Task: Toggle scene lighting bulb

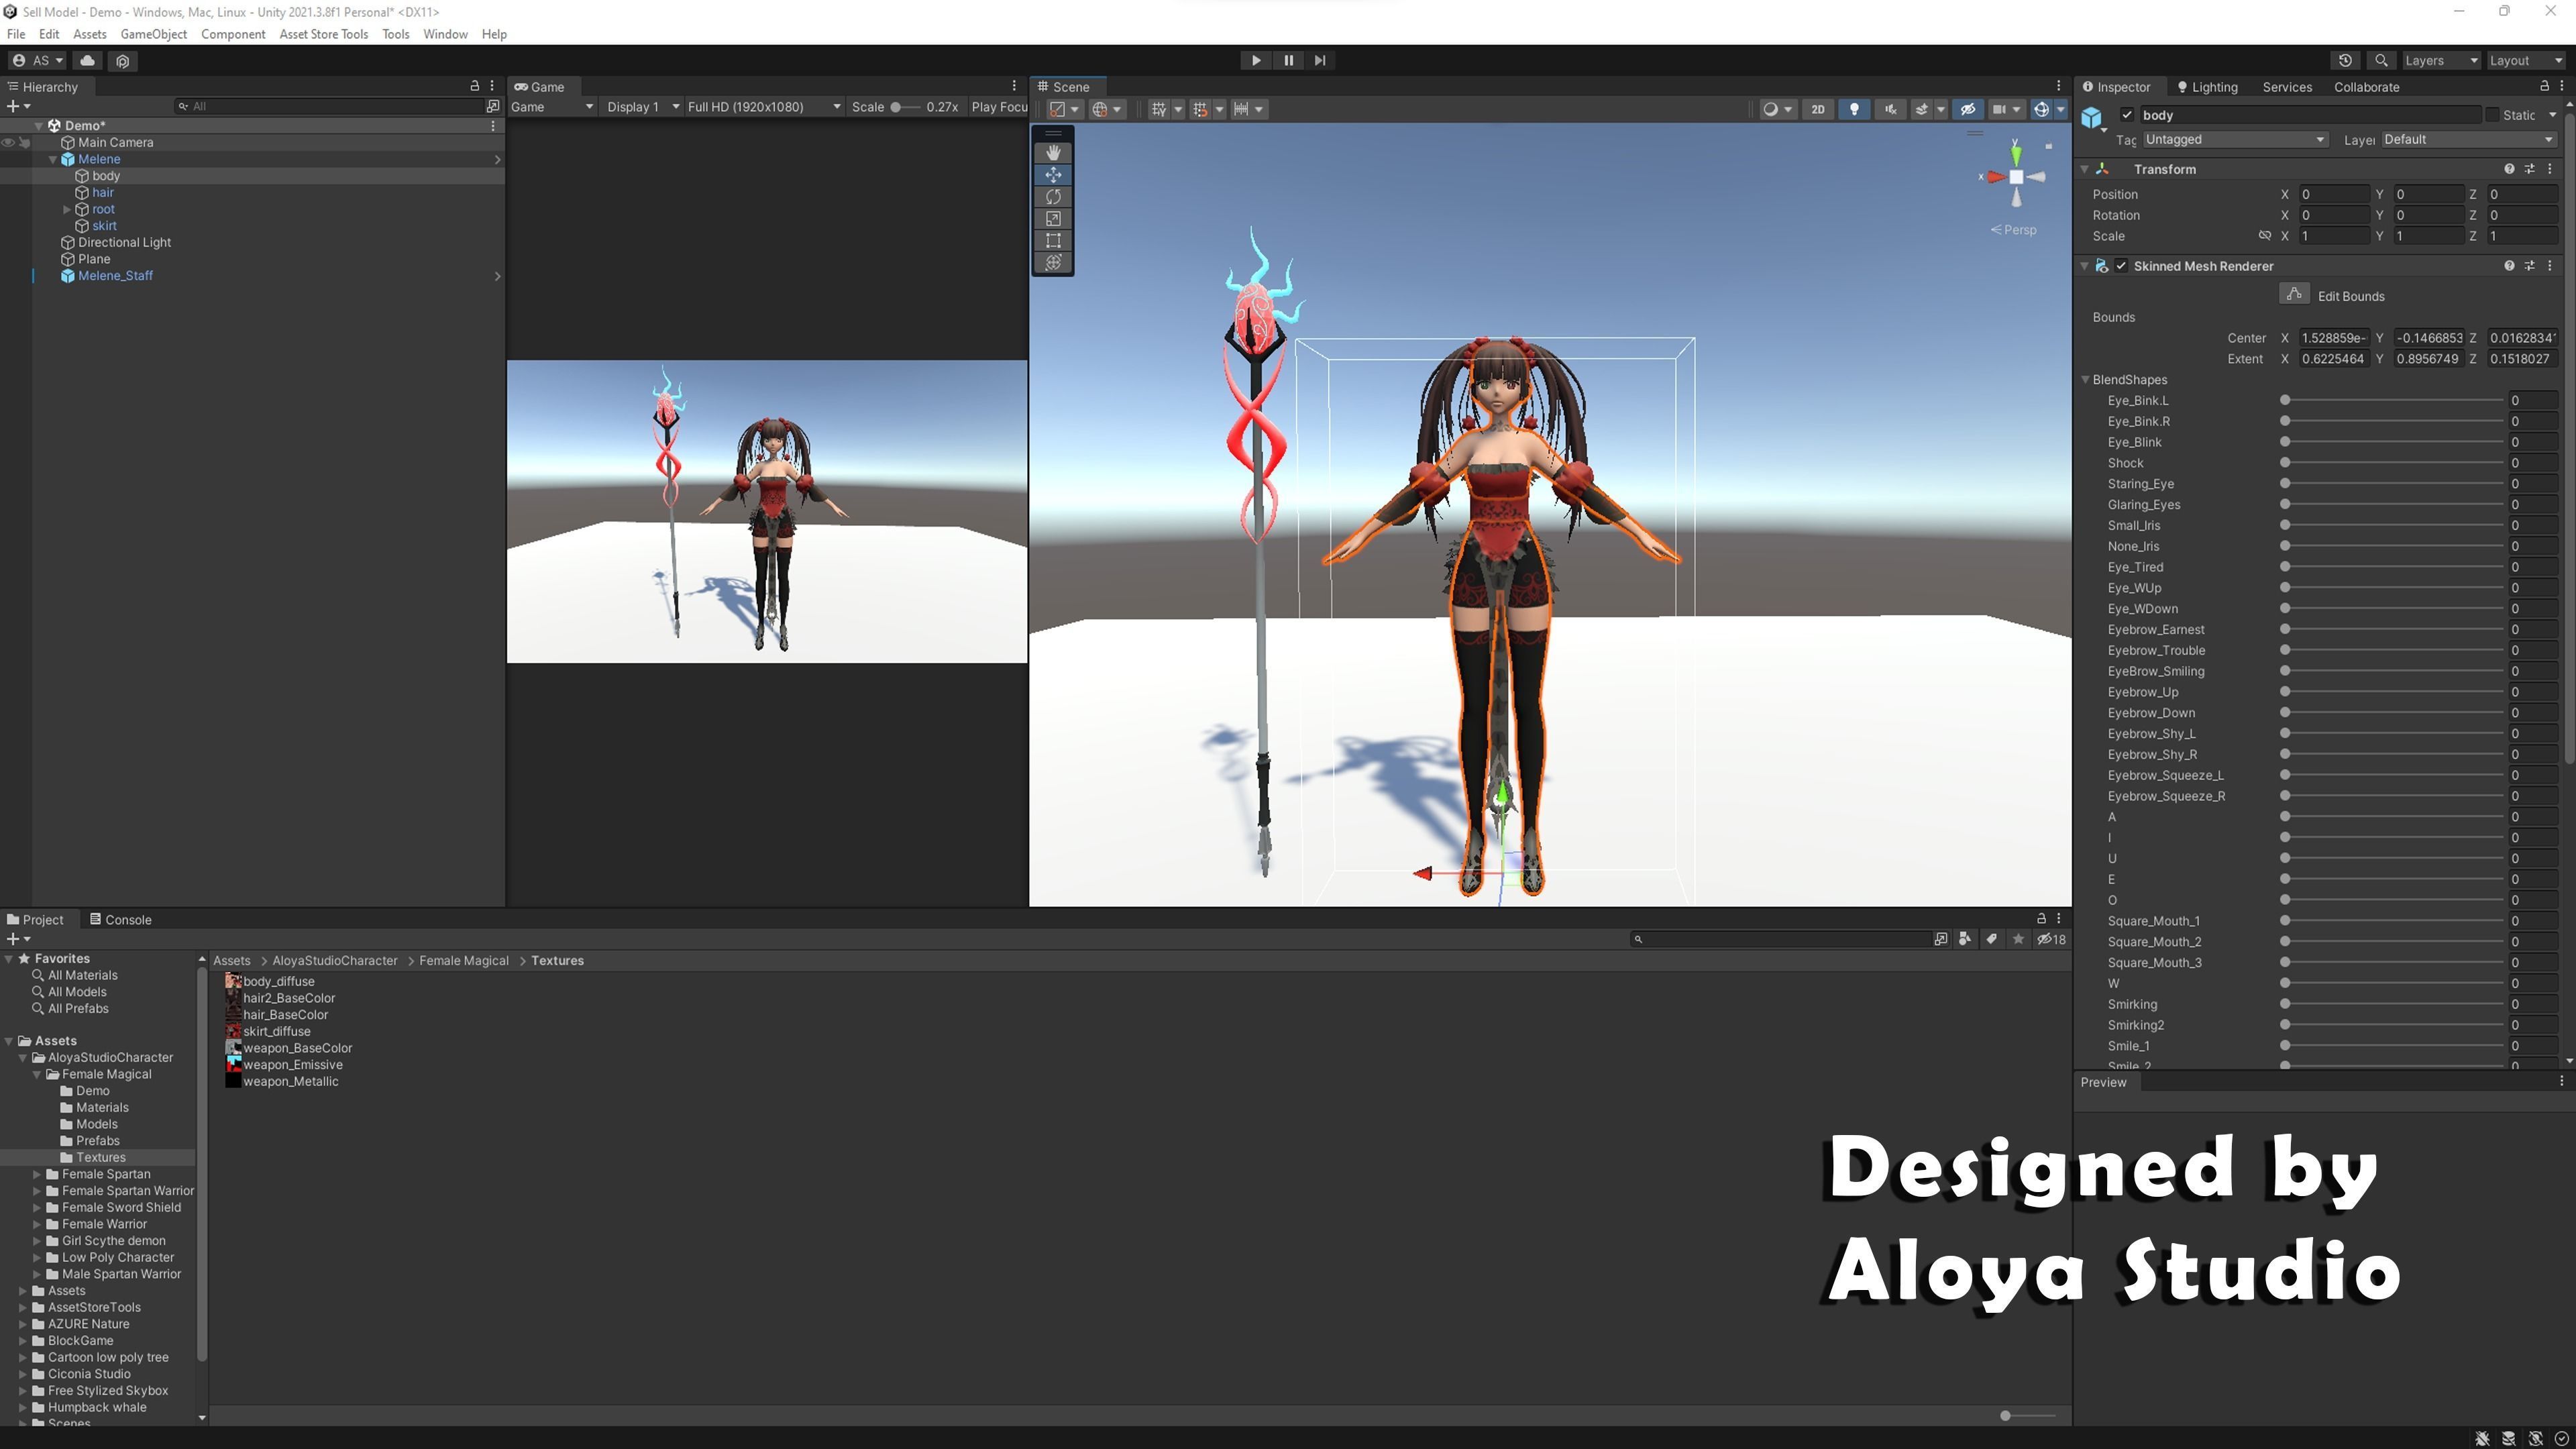Action: pyautogui.click(x=1854, y=109)
